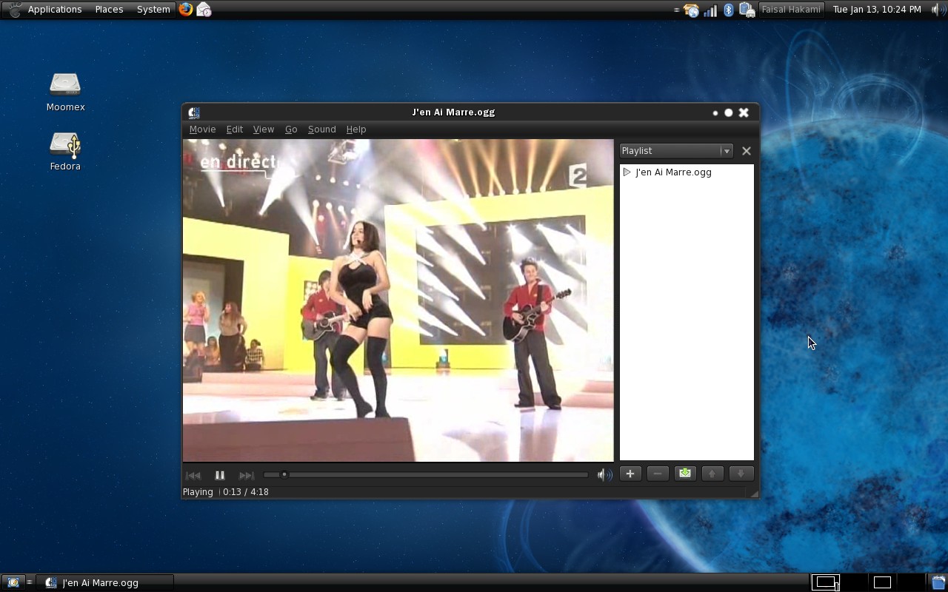The image size is (948, 592).
Task: Click the window resize grip corner
Action: coord(754,494)
